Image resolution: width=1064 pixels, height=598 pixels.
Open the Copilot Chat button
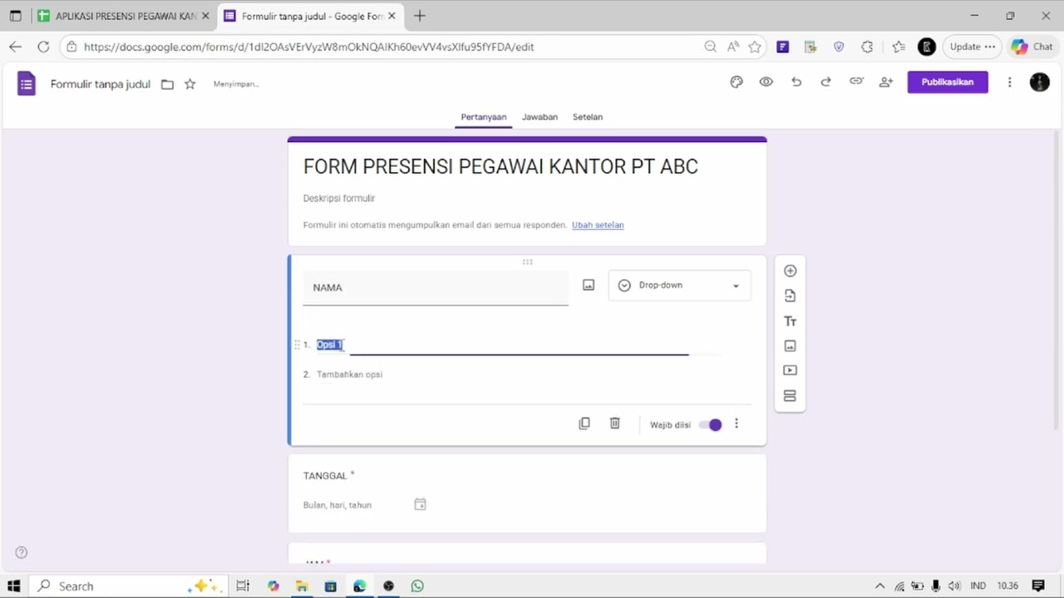pos(1032,47)
